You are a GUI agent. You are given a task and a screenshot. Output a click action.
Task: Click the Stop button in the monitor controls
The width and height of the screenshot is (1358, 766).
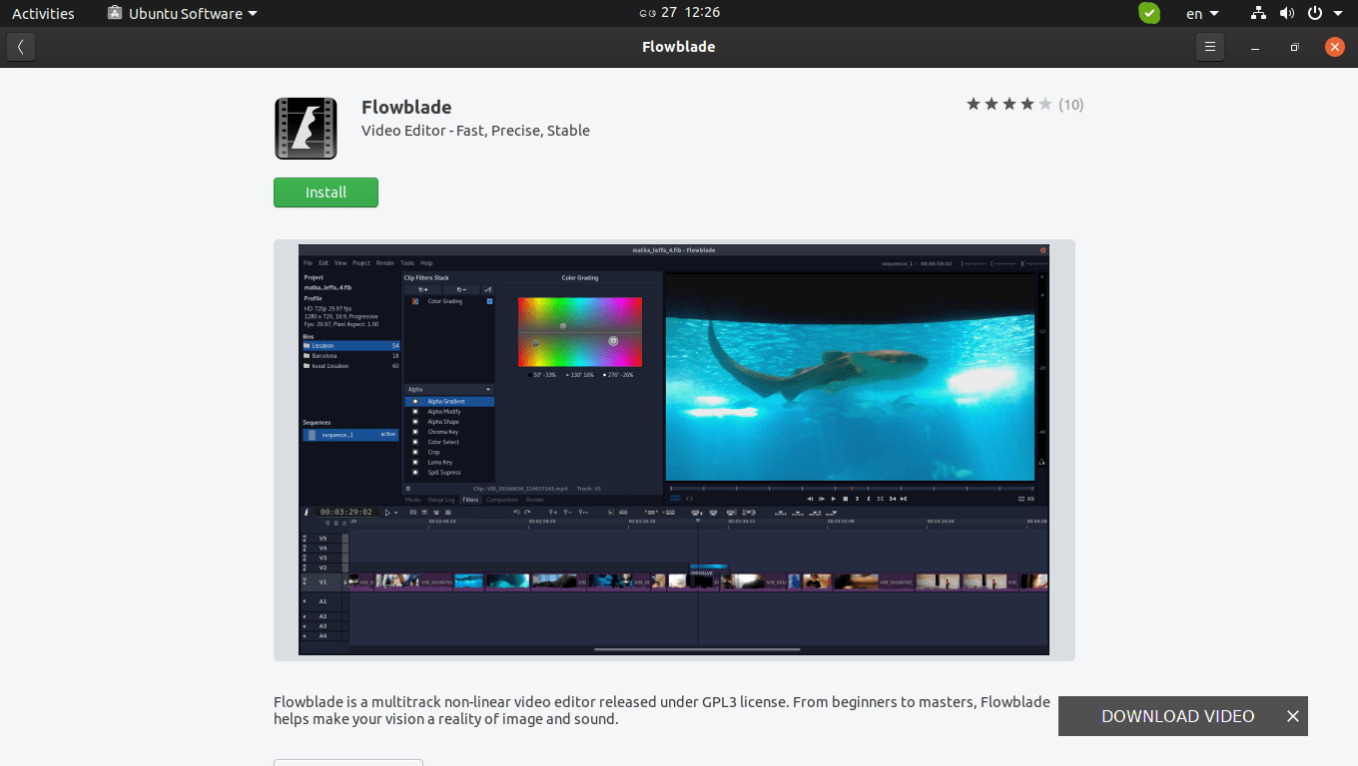pyautogui.click(x=845, y=499)
